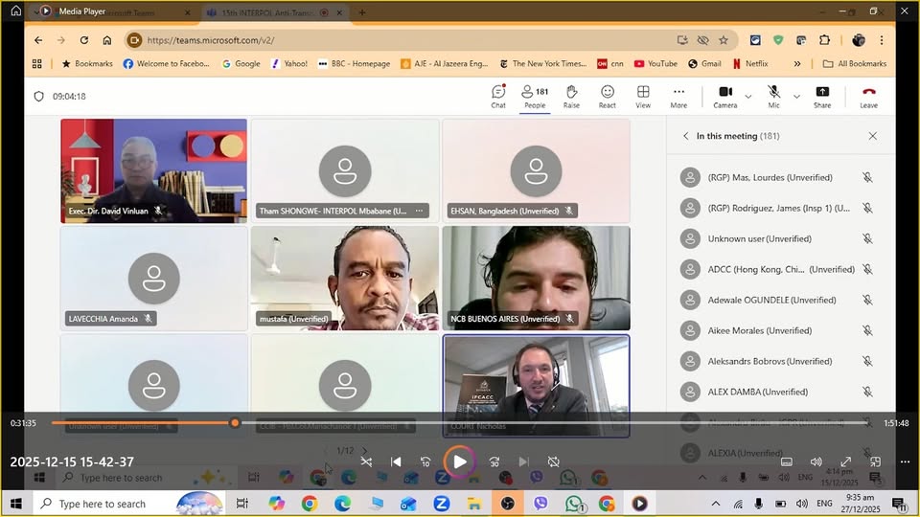Viewport: 920px width, 517px height.
Task: Skip forward 30 seconds in the video
Action: 494,461
